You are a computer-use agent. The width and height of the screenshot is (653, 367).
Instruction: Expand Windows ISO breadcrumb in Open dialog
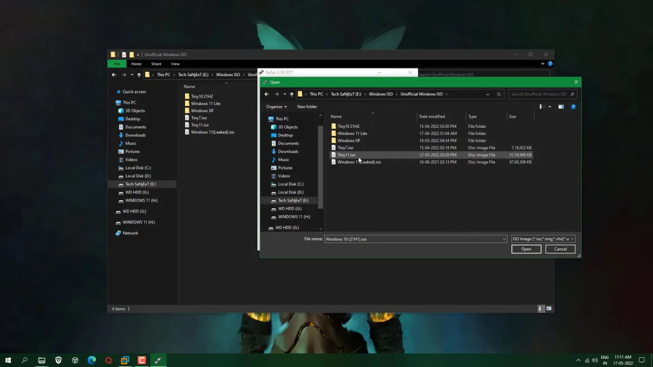[397, 94]
